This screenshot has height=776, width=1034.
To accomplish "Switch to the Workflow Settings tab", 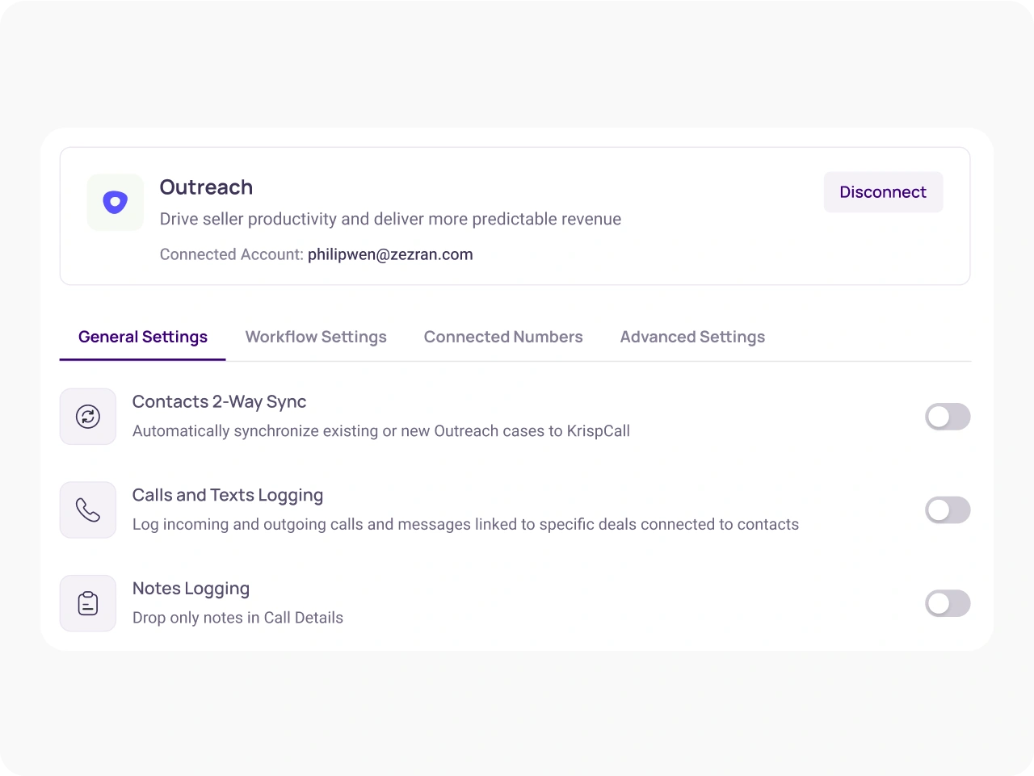I will click(x=316, y=337).
